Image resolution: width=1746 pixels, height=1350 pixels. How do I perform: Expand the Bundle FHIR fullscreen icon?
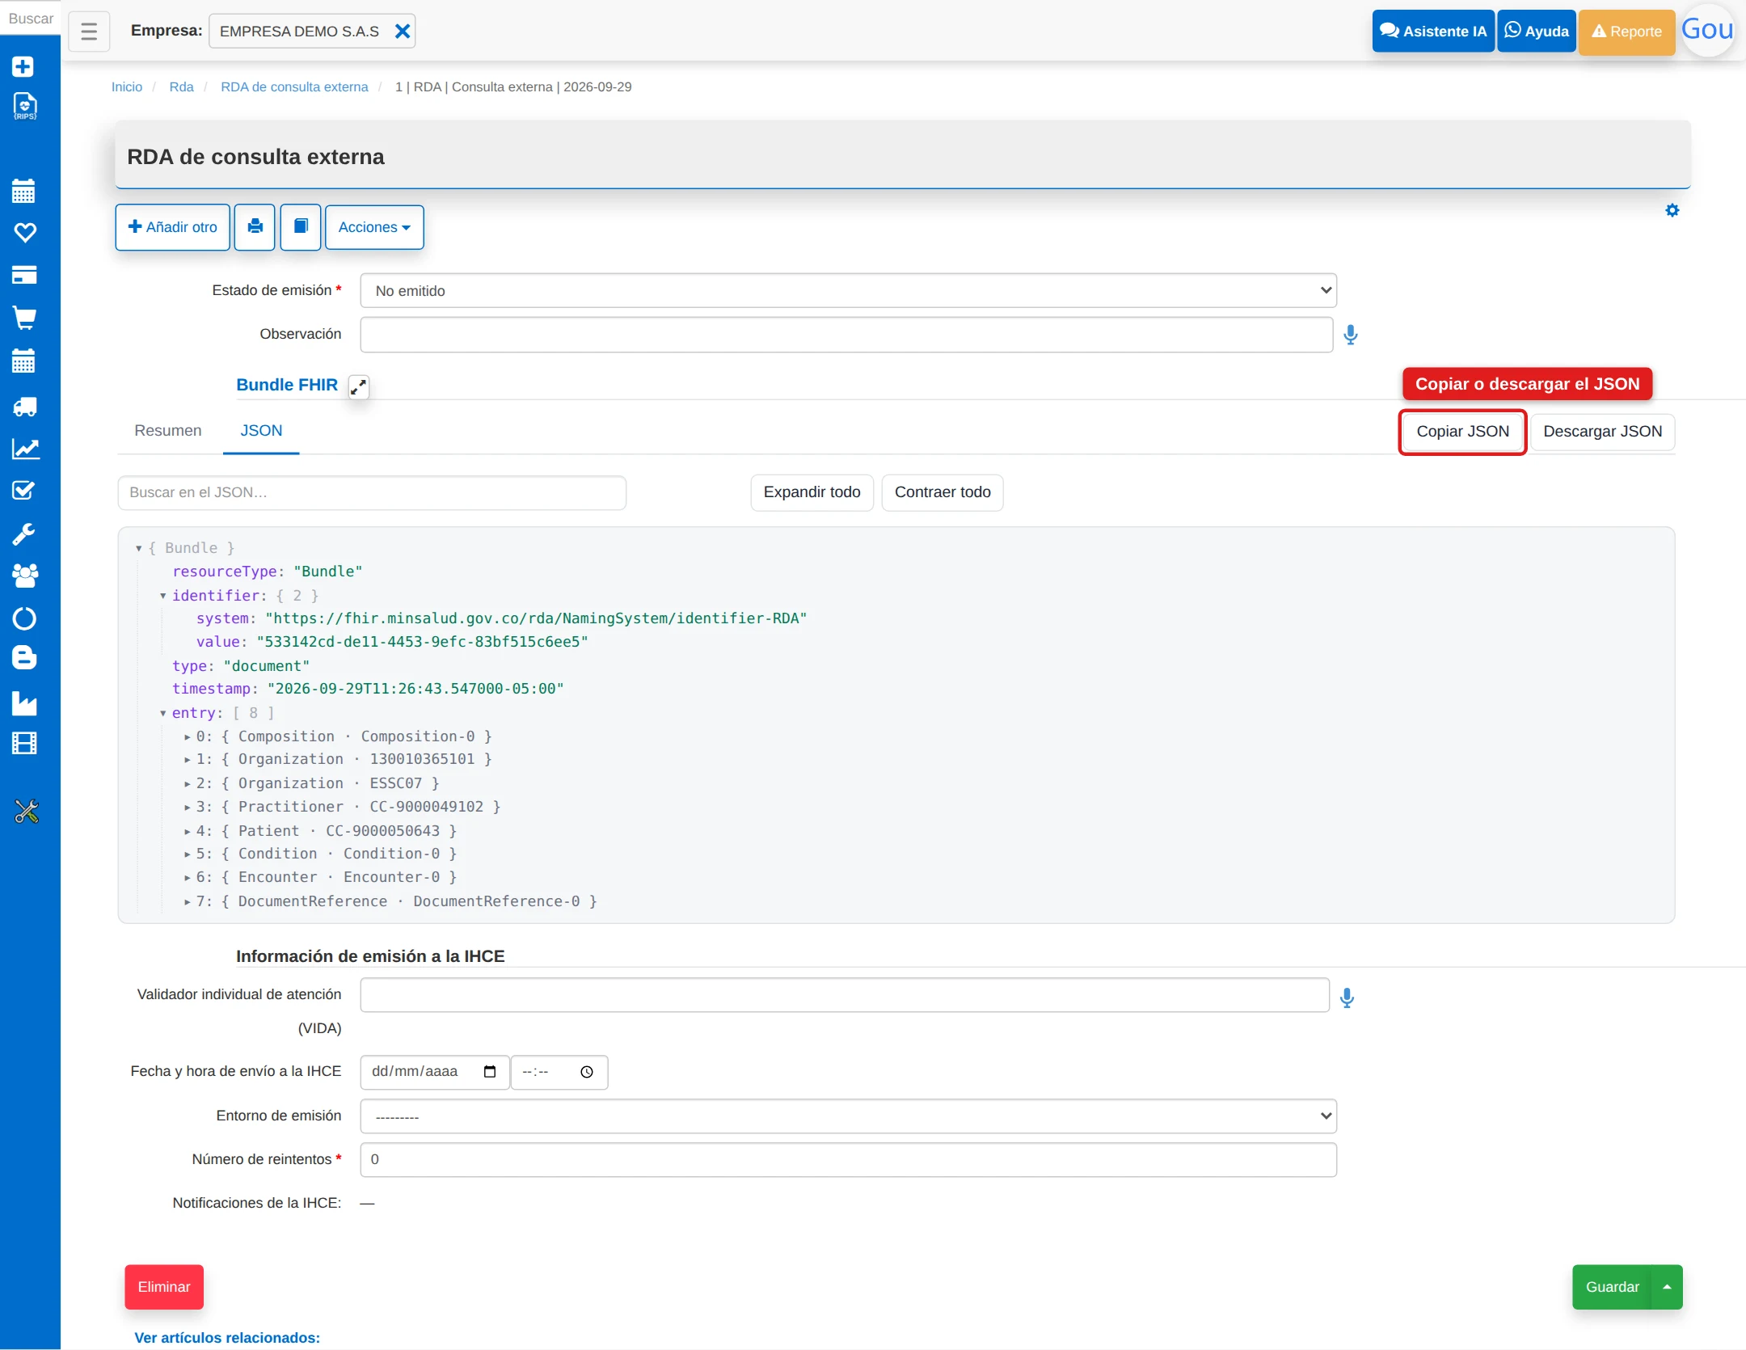click(x=358, y=387)
